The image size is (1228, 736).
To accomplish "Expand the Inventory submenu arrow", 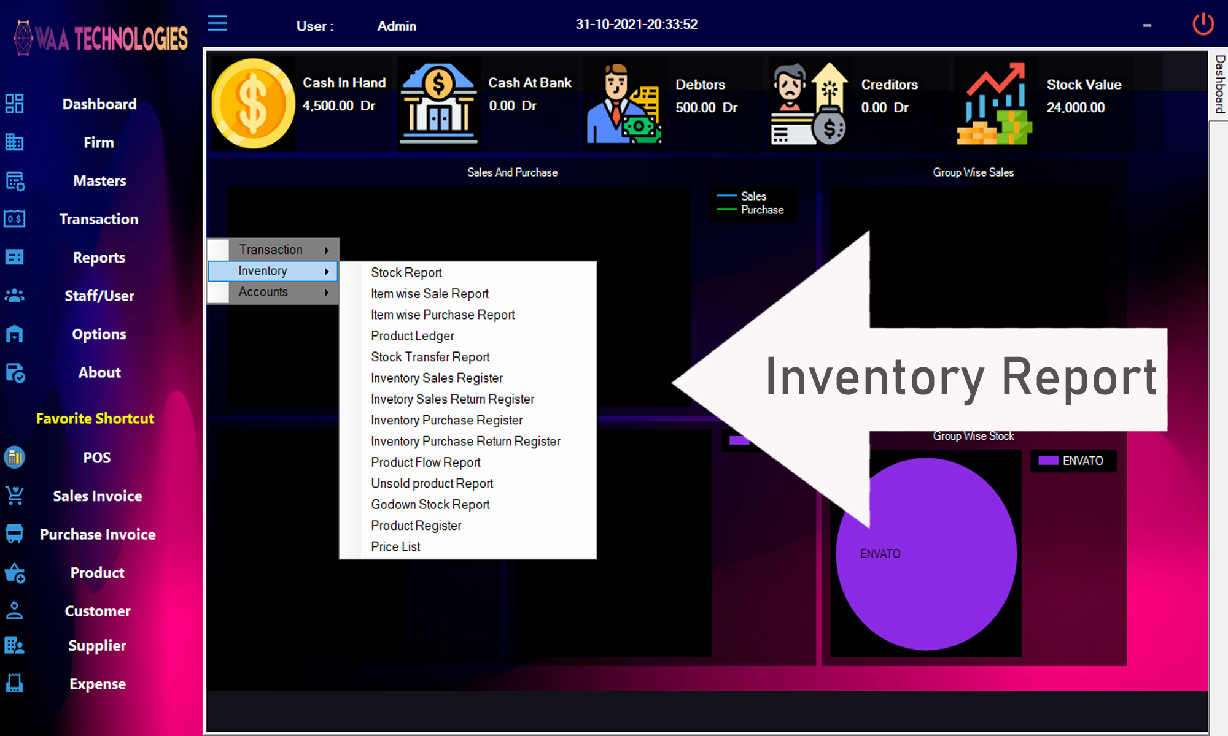I will [327, 271].
